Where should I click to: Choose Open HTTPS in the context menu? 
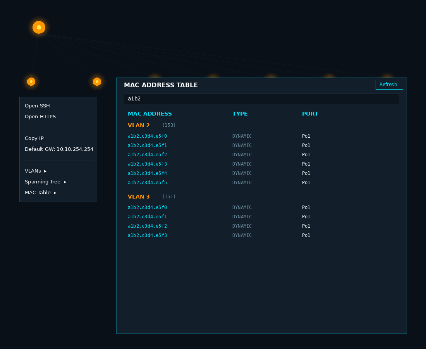click(40, 117)
